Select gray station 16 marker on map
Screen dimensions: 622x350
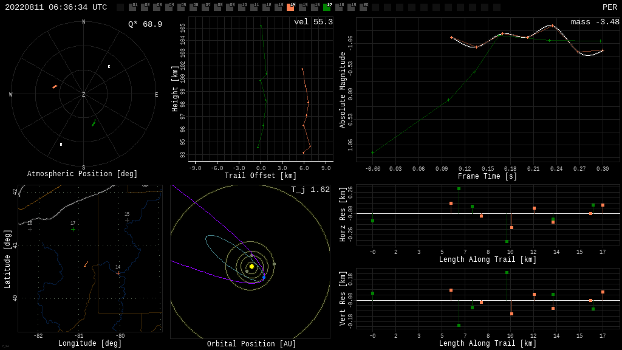tap(30, 229)
